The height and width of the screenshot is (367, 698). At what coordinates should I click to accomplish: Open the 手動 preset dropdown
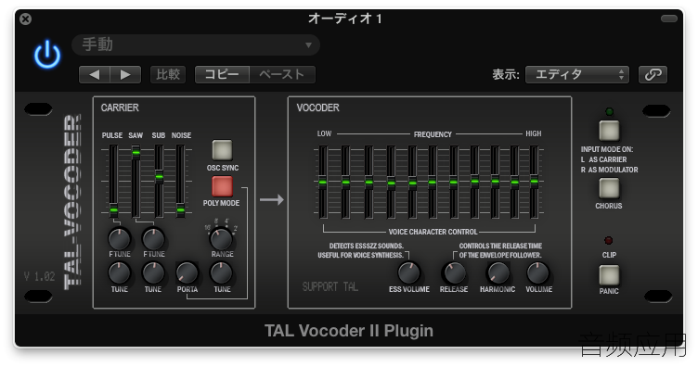pos(196,44)
